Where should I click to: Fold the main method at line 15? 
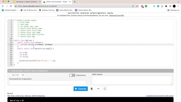click(13, 48)
